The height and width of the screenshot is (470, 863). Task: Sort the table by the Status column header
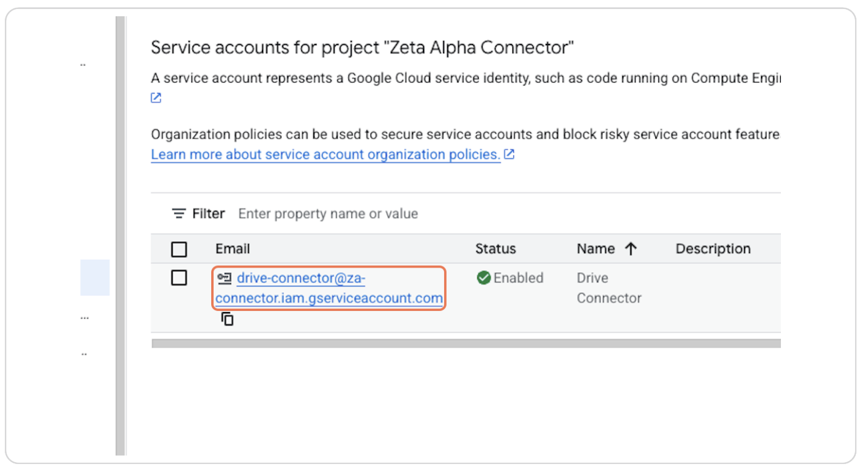pyautogui.click(x=495, y=248)
